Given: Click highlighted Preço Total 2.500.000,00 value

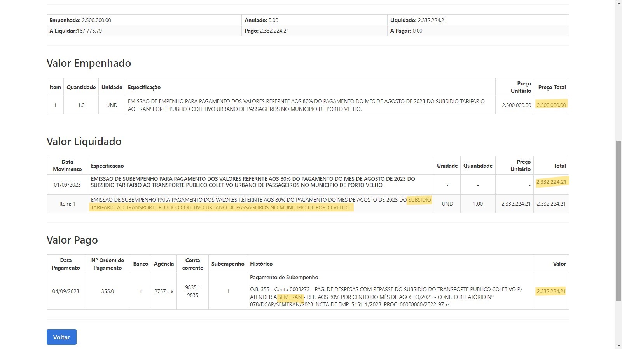Looking at the screenshot, I should (x=551, y=105).
